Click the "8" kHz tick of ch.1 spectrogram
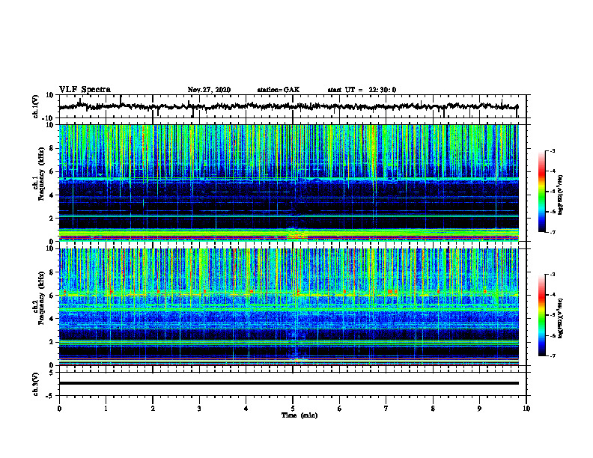The image size is (593, 458). pyautogui.click(x=52, y=148)
